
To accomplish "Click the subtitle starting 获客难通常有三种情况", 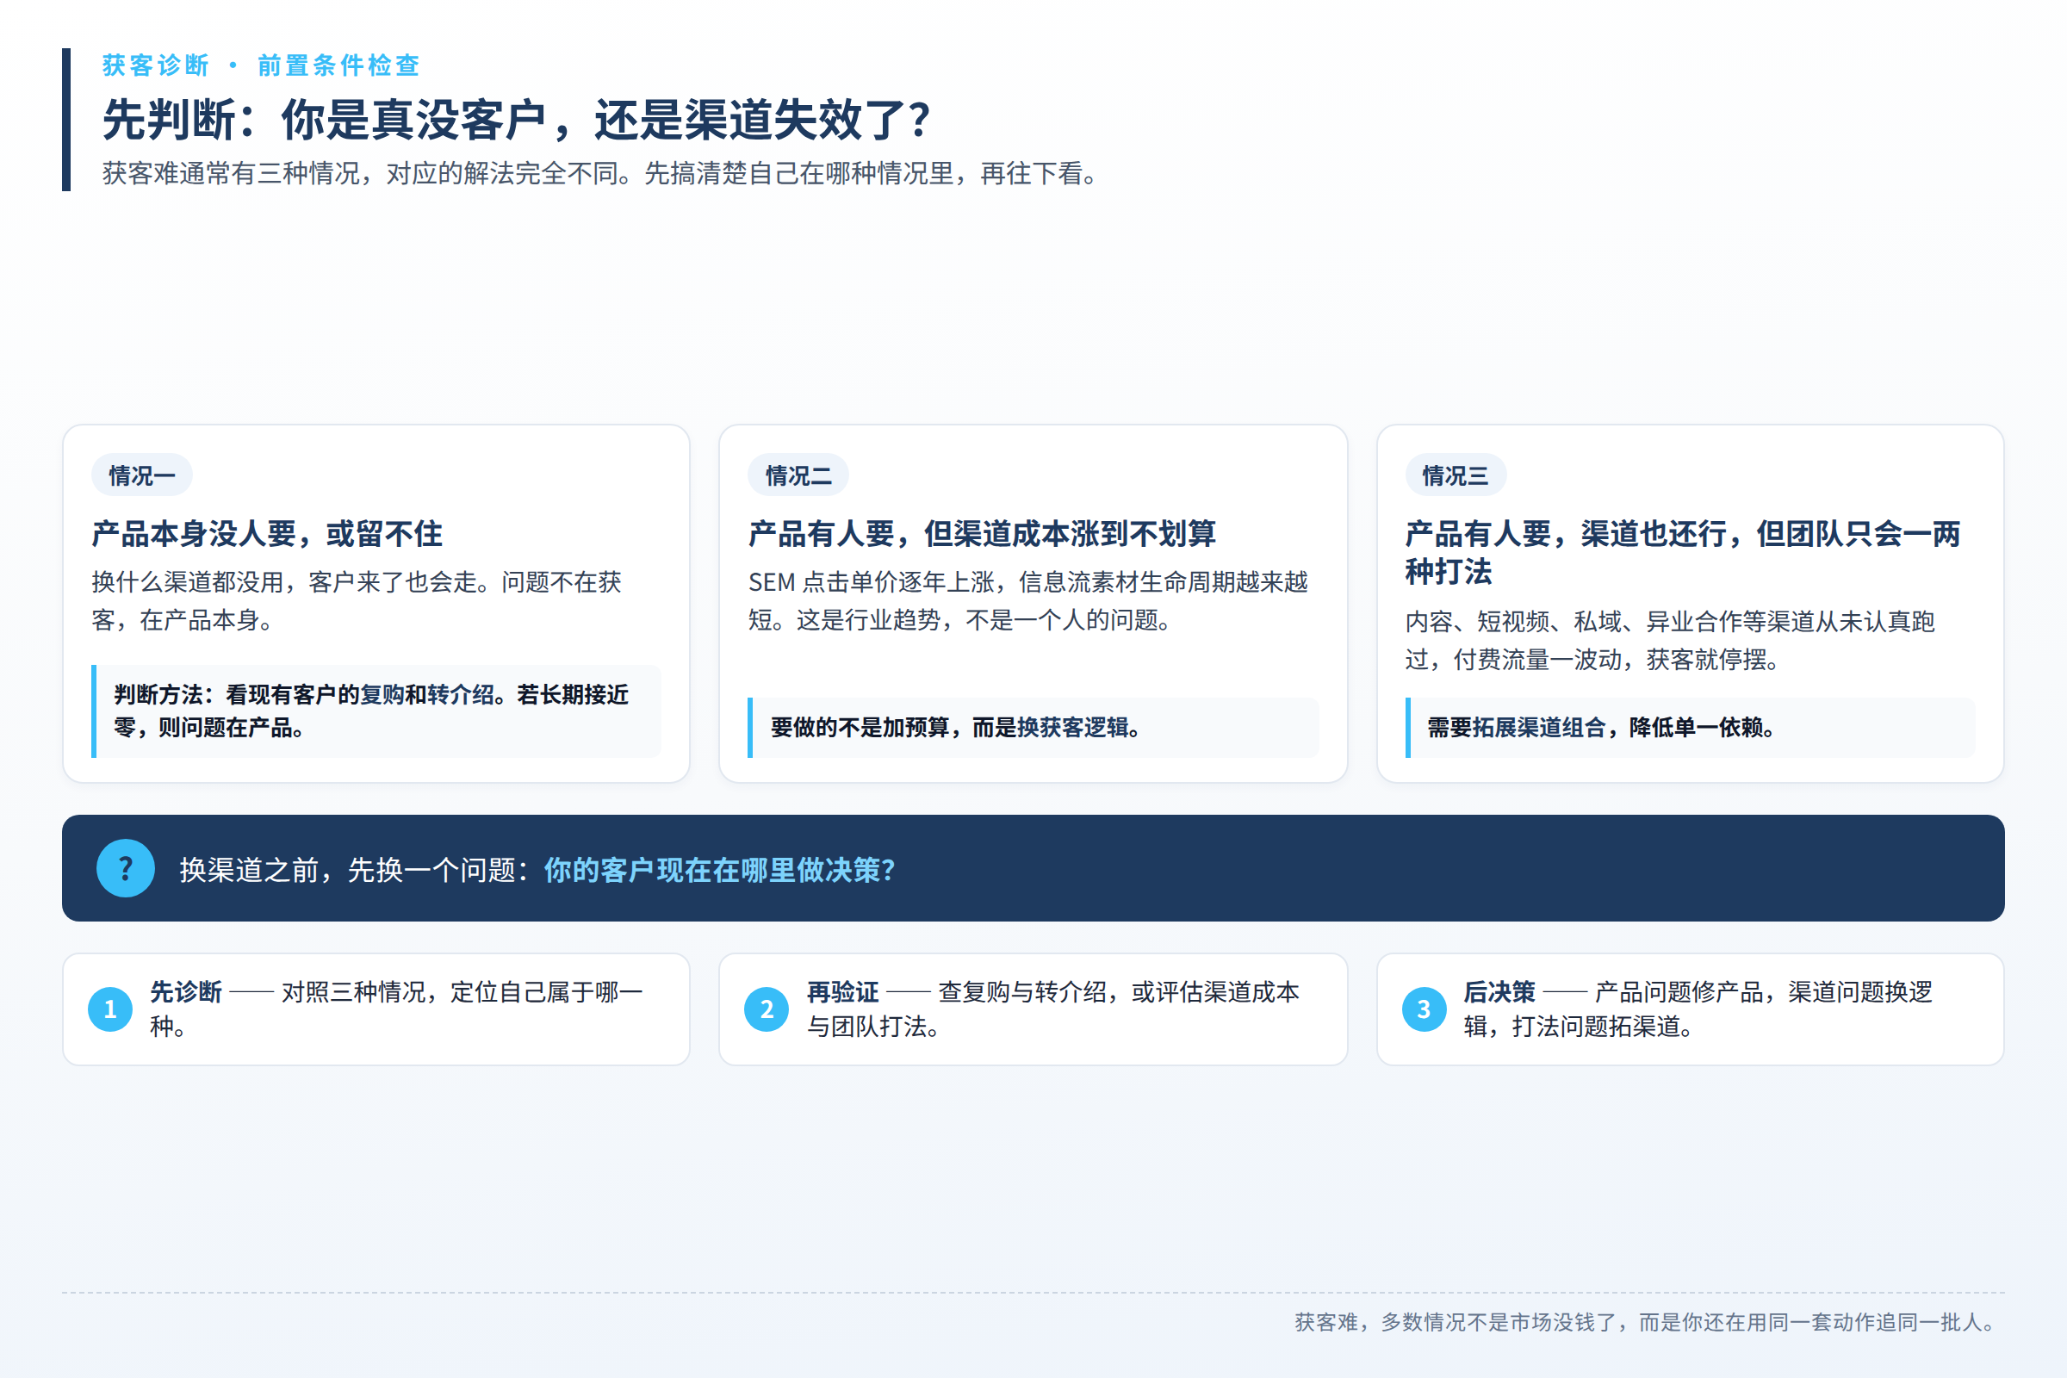I will [600, 173].
